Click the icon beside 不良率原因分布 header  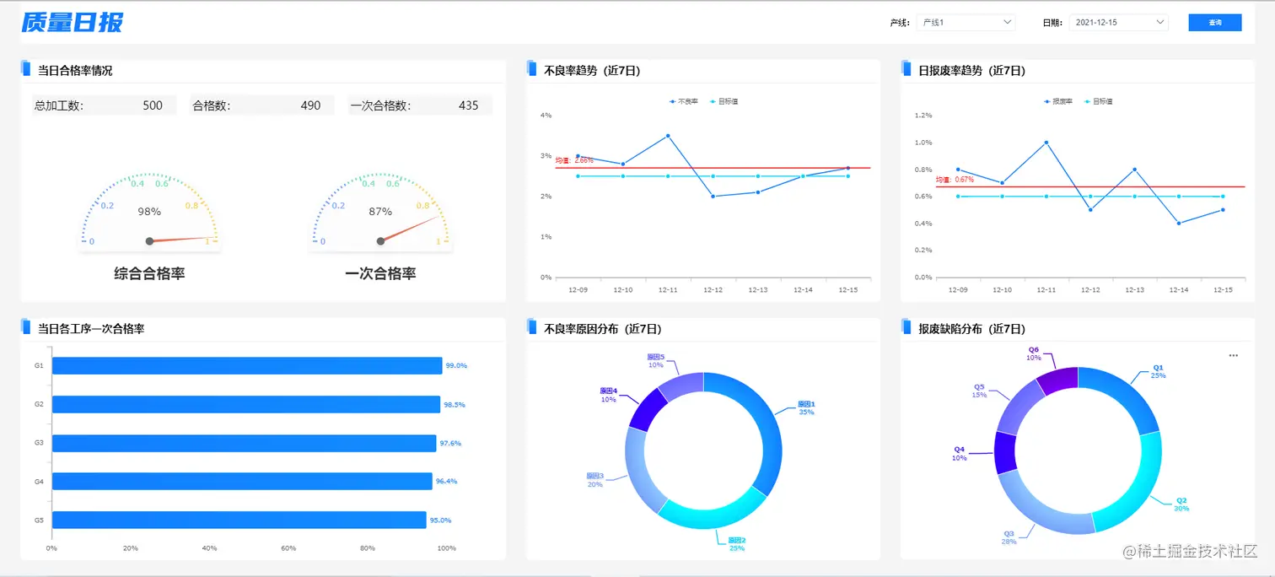[x=531, y=329]
